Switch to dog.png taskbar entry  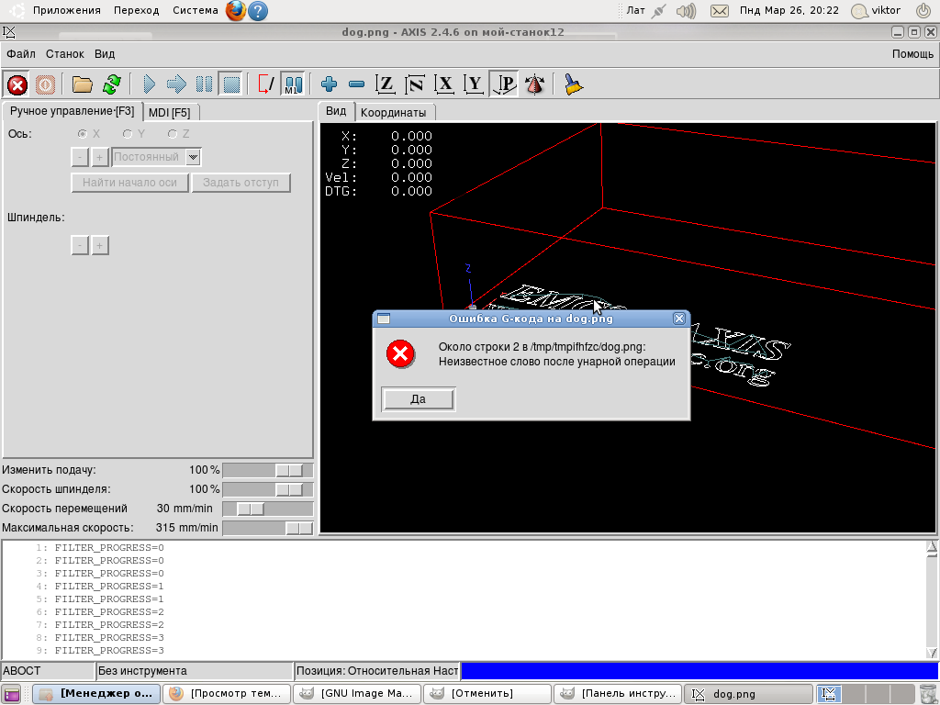[748, 694]
